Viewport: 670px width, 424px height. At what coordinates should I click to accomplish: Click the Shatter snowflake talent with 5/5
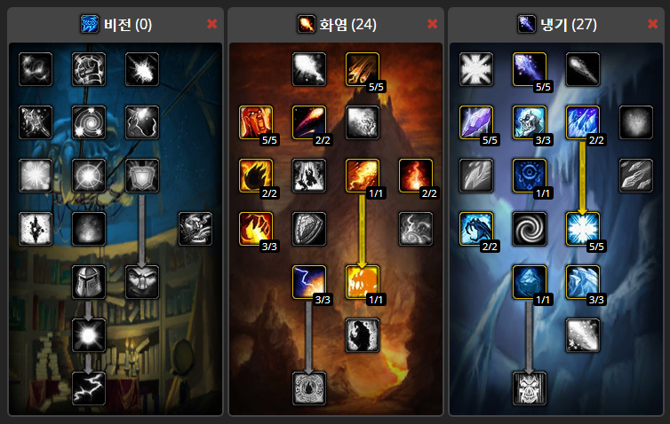(583, 229)
